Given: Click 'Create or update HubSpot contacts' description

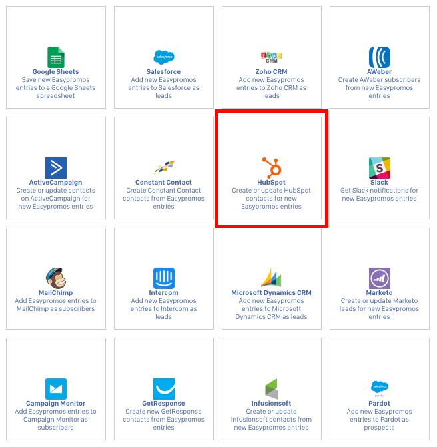Looking at the screenshot, I should coord(271,198).
